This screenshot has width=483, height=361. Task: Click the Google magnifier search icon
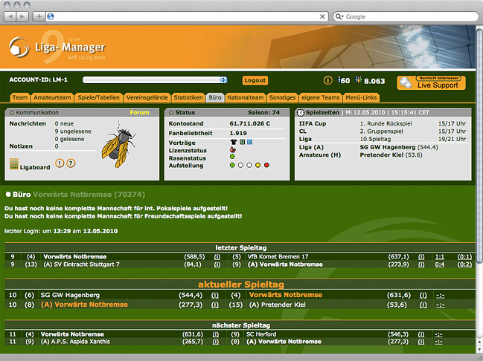[x=339, y=16]
